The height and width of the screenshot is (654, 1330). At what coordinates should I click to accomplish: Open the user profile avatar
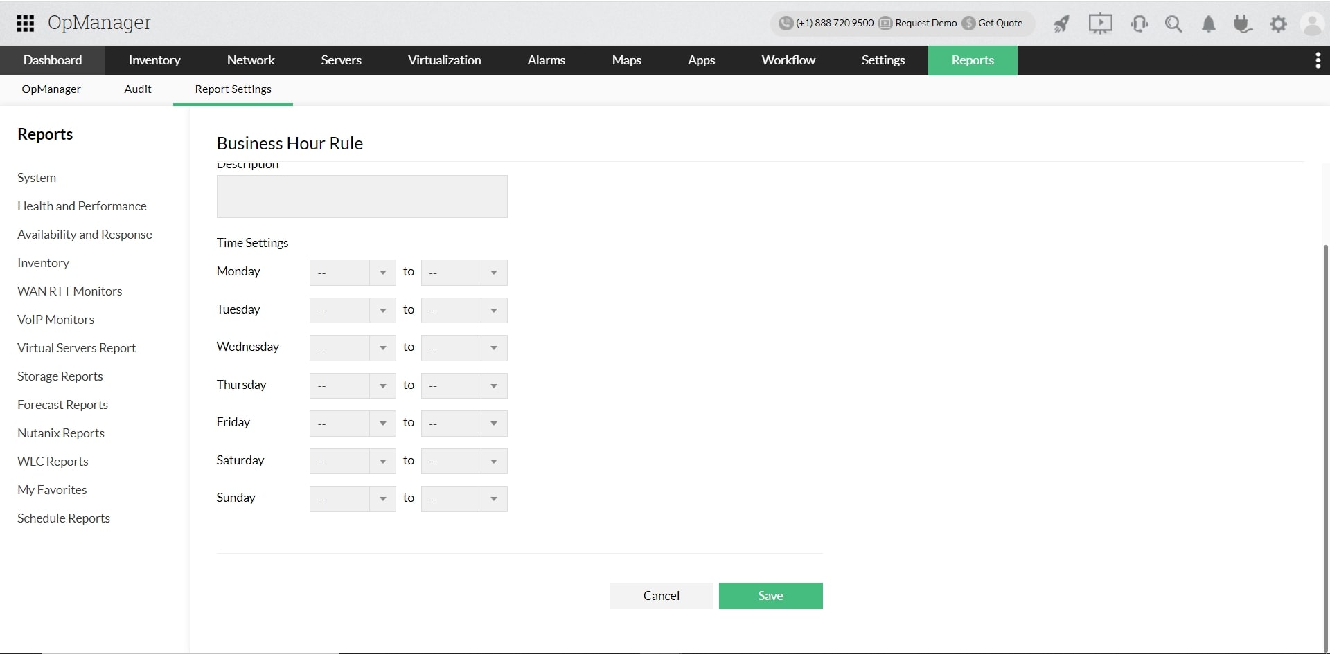1313,23
